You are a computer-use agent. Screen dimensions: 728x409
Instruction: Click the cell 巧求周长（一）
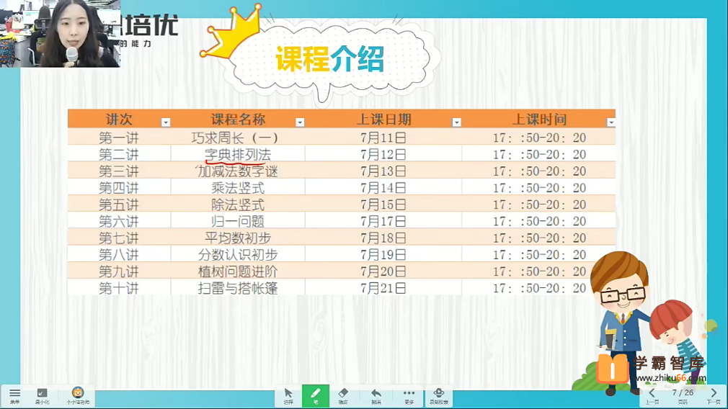238,138
